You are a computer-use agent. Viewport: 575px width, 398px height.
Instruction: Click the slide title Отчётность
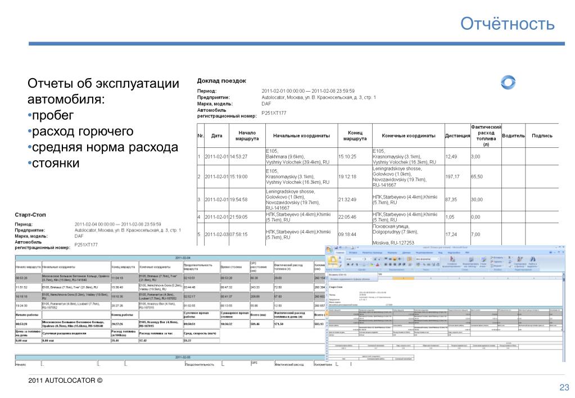click(x=508, y=24)
